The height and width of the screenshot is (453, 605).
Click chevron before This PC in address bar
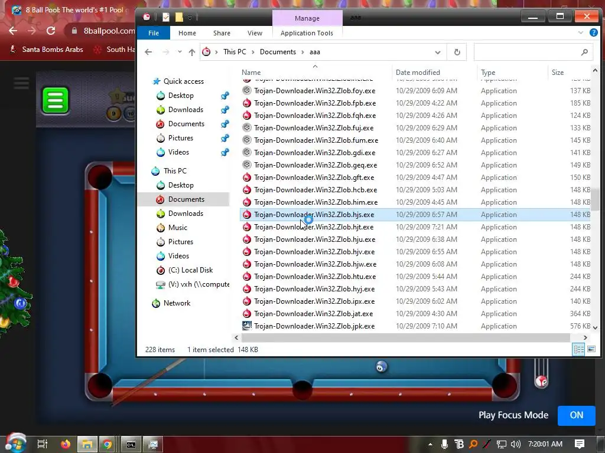pyautogui.click(x=216, y=52)
